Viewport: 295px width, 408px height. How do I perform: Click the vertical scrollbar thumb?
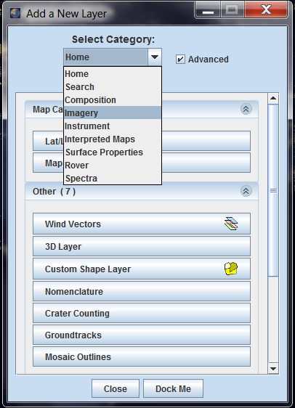pyautogui.click(x=273, y=190)
